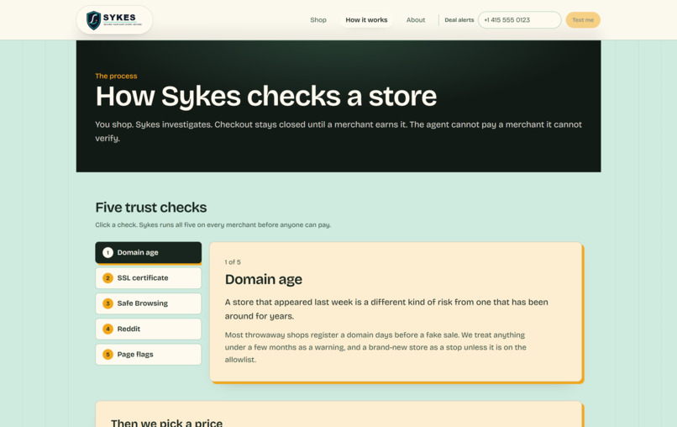Select the SSL certificate check tab

click(x=148, y=278)
